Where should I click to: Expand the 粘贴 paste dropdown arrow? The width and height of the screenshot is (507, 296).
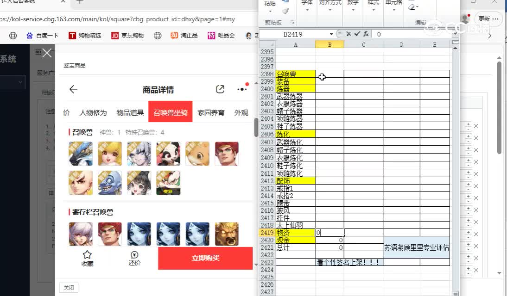click(x=270, y=11)
